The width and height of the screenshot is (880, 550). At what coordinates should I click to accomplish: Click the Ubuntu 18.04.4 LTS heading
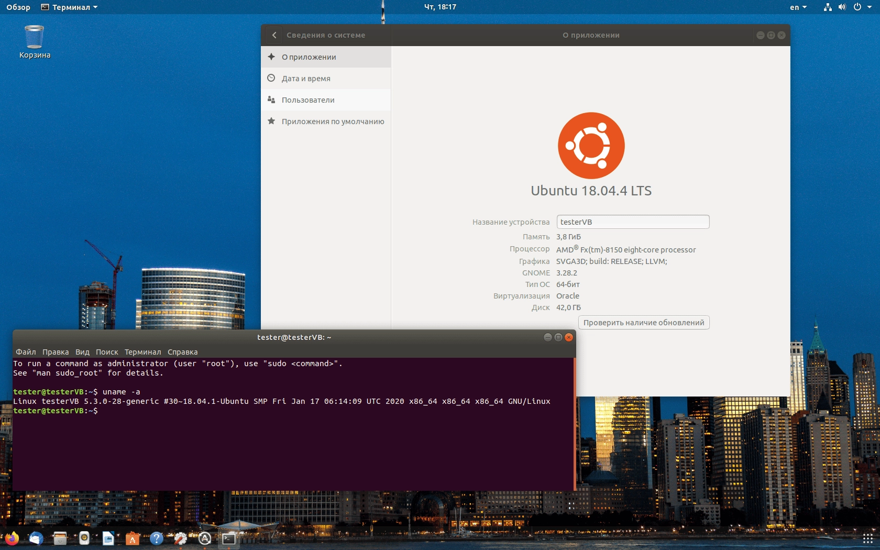tap(591, 191)
